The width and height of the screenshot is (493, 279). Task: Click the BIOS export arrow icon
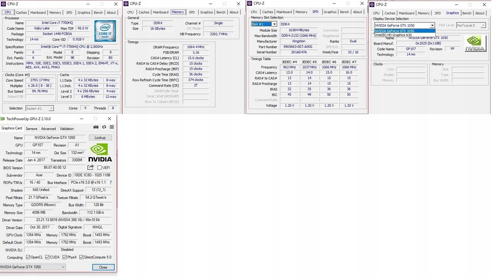point(91,167)
